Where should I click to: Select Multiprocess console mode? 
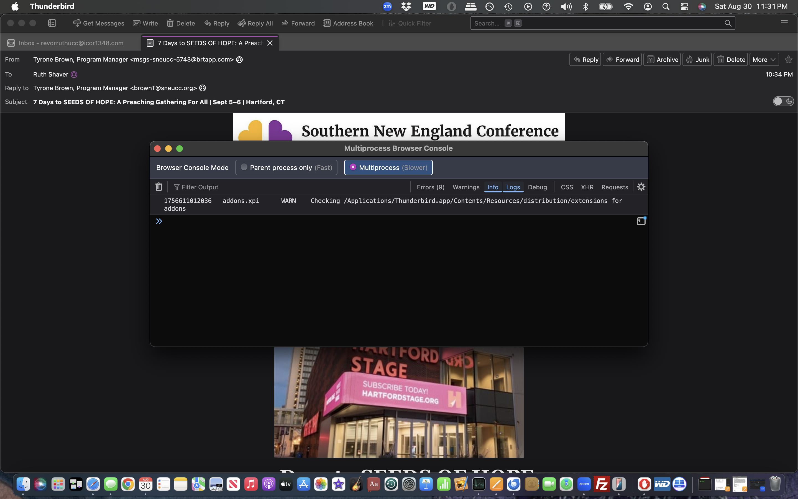tap(388, 167)
